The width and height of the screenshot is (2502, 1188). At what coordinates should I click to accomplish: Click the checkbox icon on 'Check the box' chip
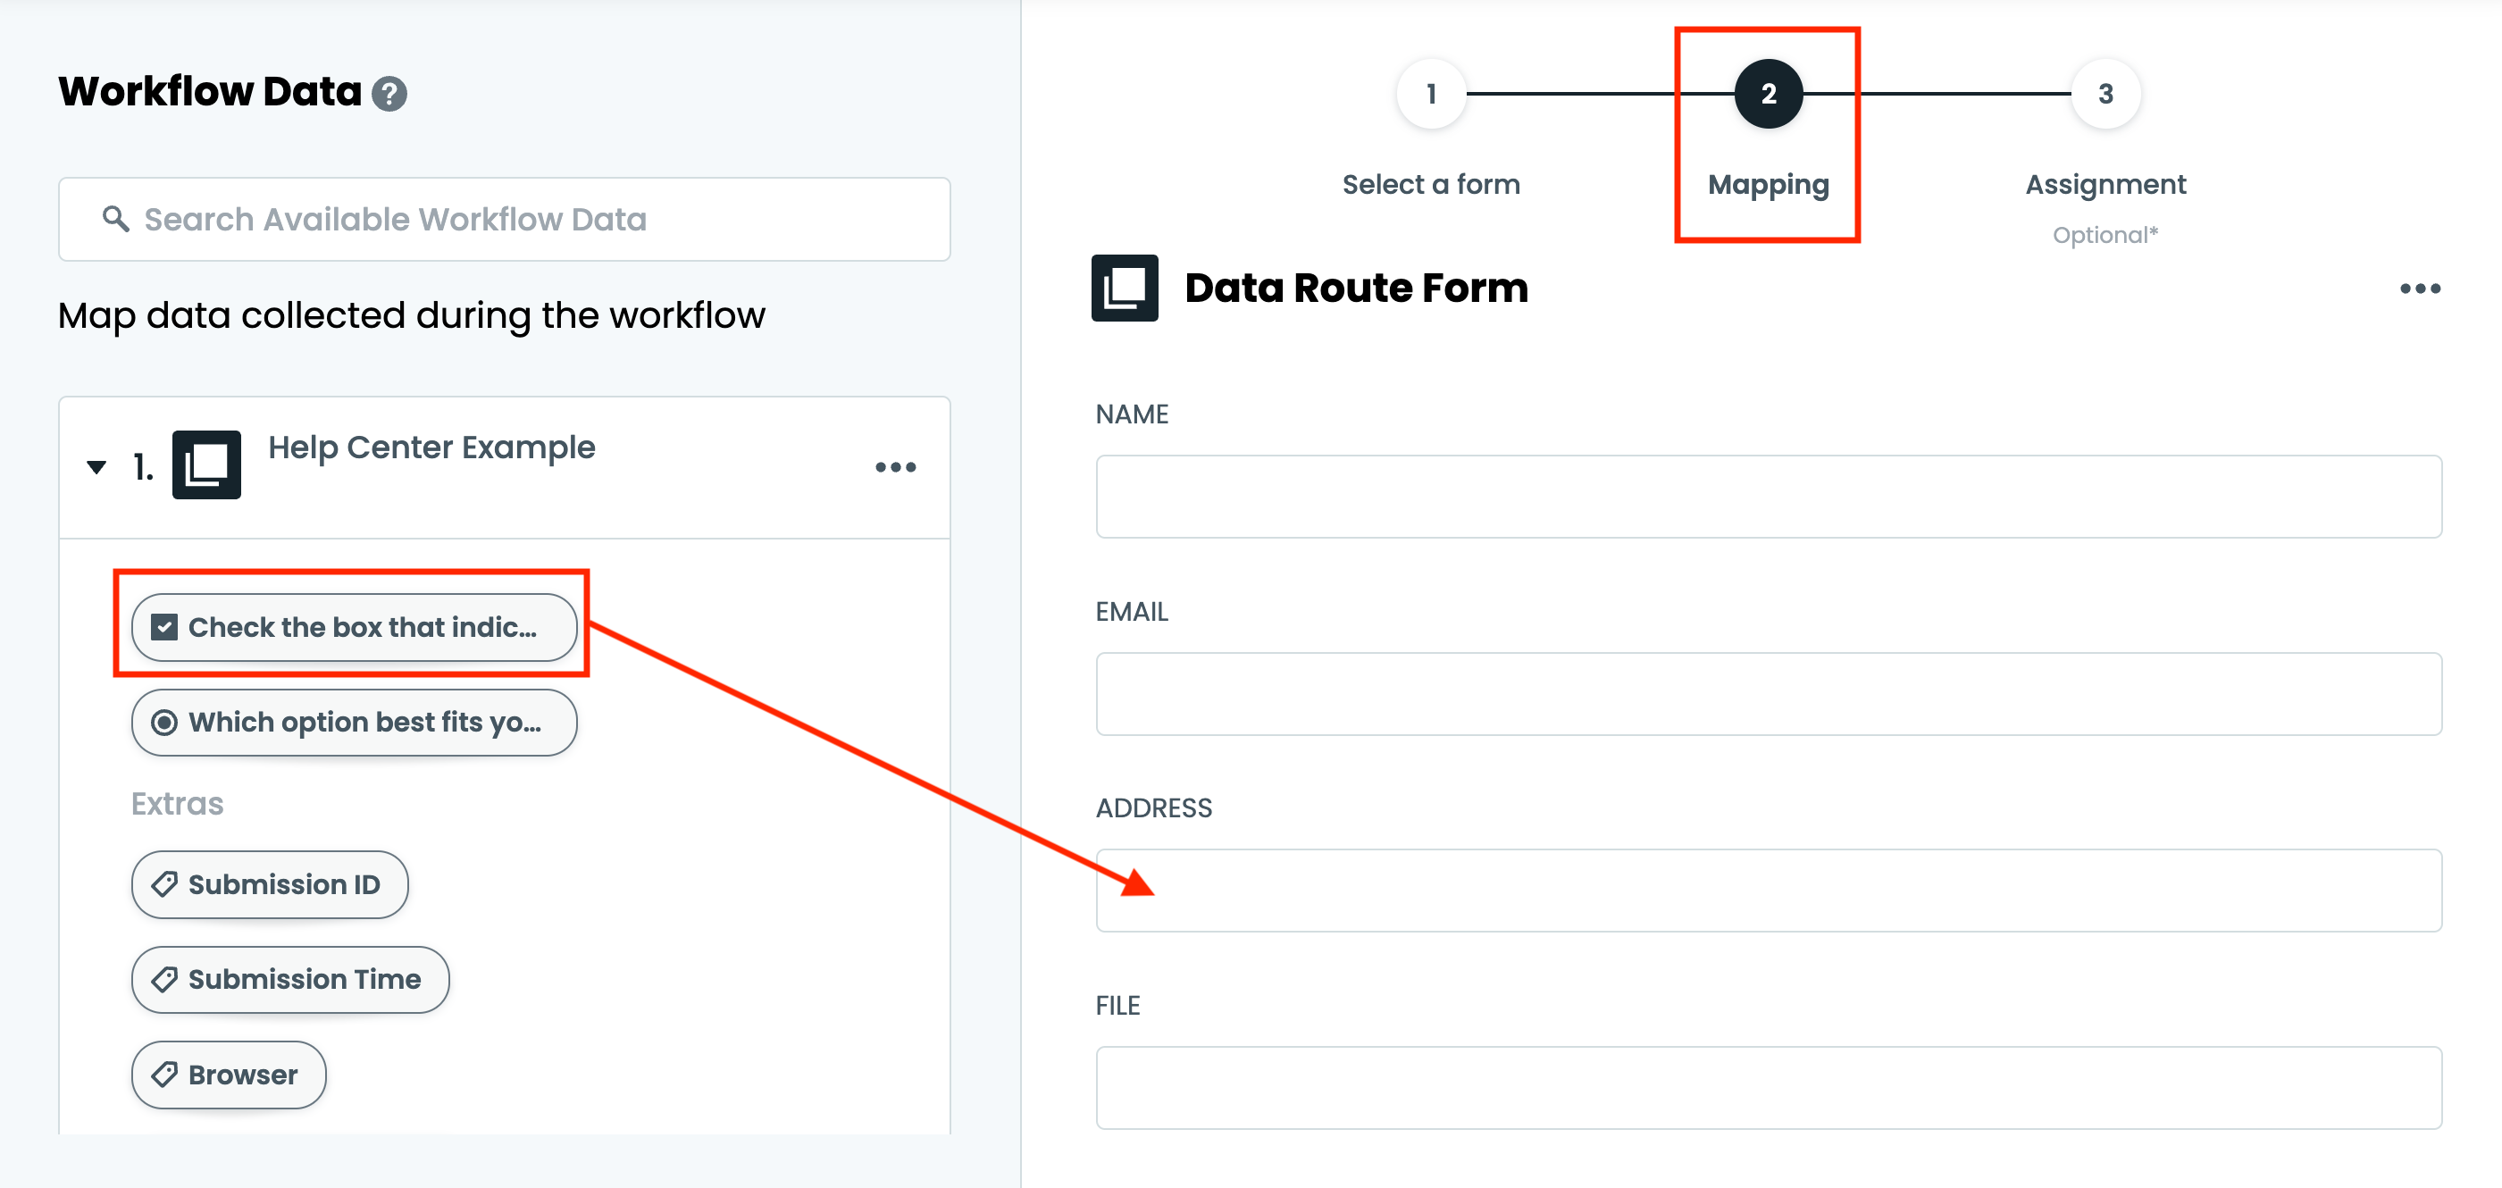pos(164,628)
